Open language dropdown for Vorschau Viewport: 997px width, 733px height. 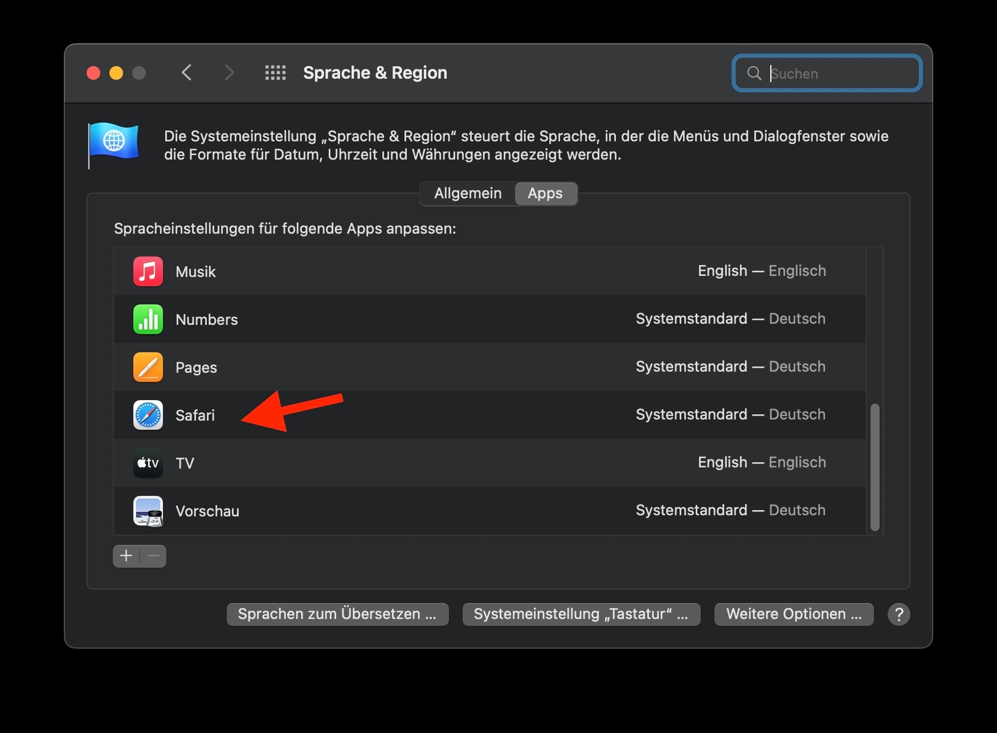coord(730,510)
